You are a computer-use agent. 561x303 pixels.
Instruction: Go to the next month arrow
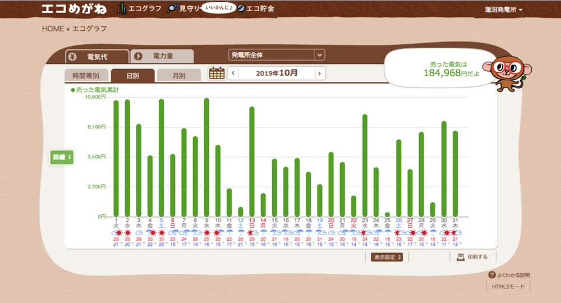click(320, 73)
